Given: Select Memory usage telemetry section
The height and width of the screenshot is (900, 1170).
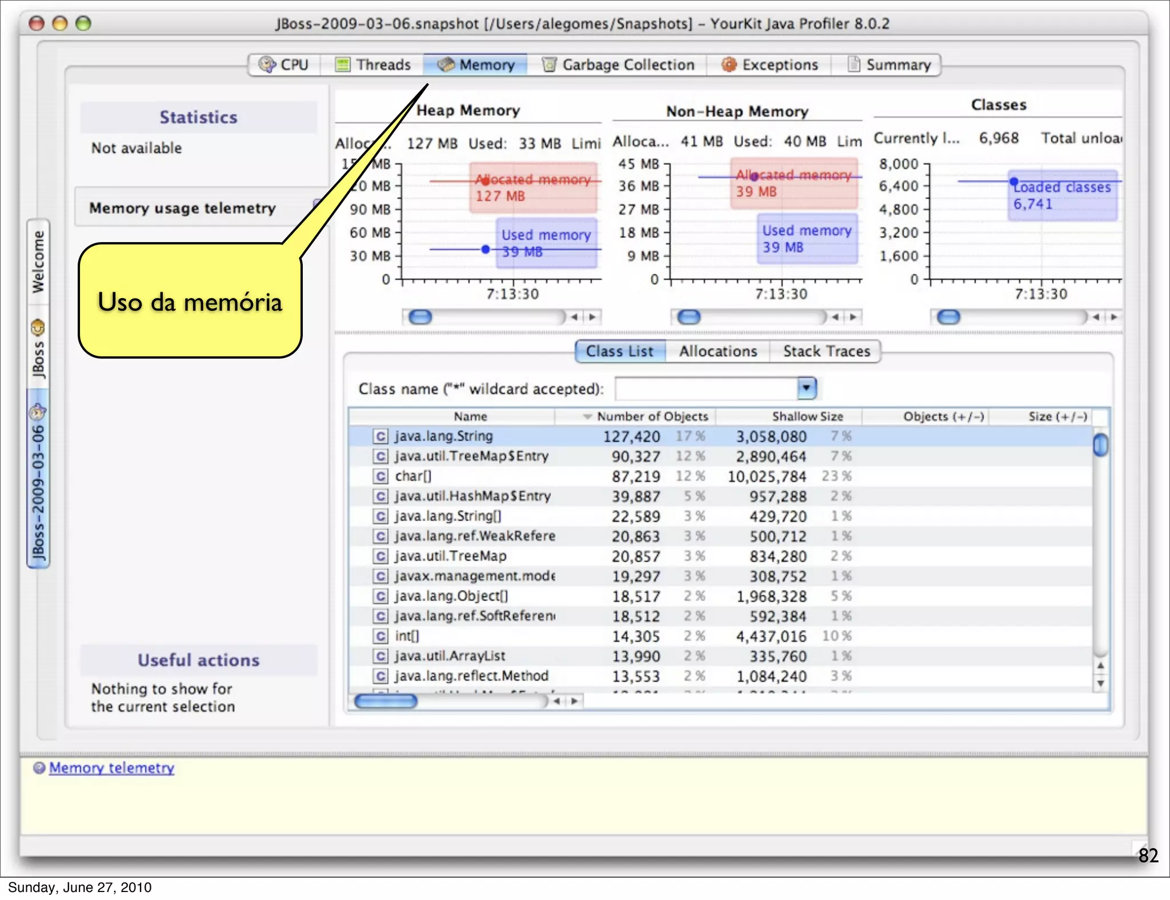Looking at the screenshot, I should tap(183, 208).
